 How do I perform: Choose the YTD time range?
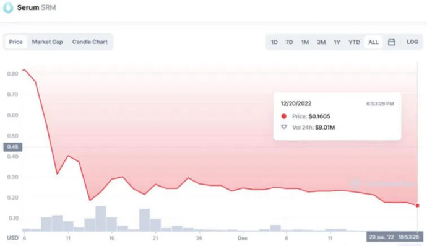pos(355,42)
